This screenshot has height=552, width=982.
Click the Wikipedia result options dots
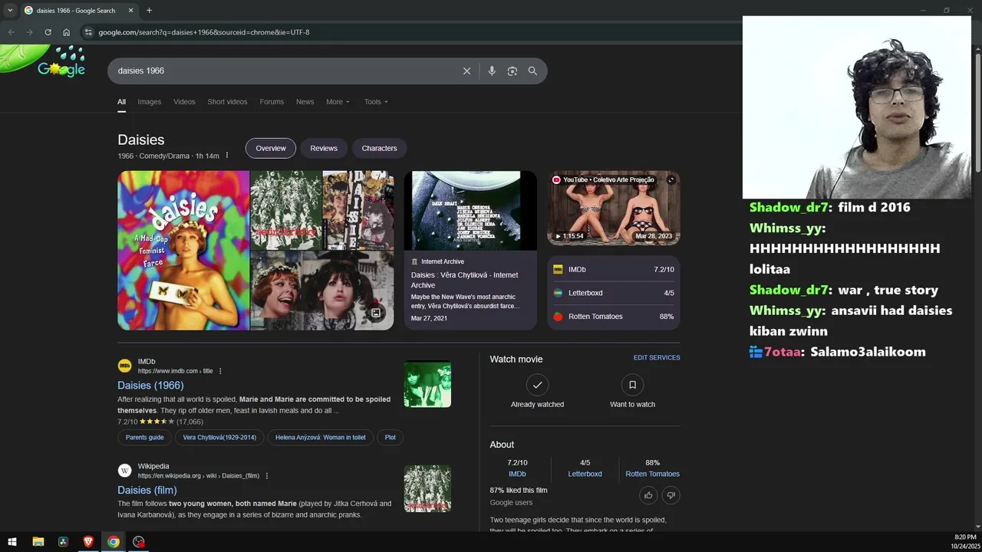(267, 476)
